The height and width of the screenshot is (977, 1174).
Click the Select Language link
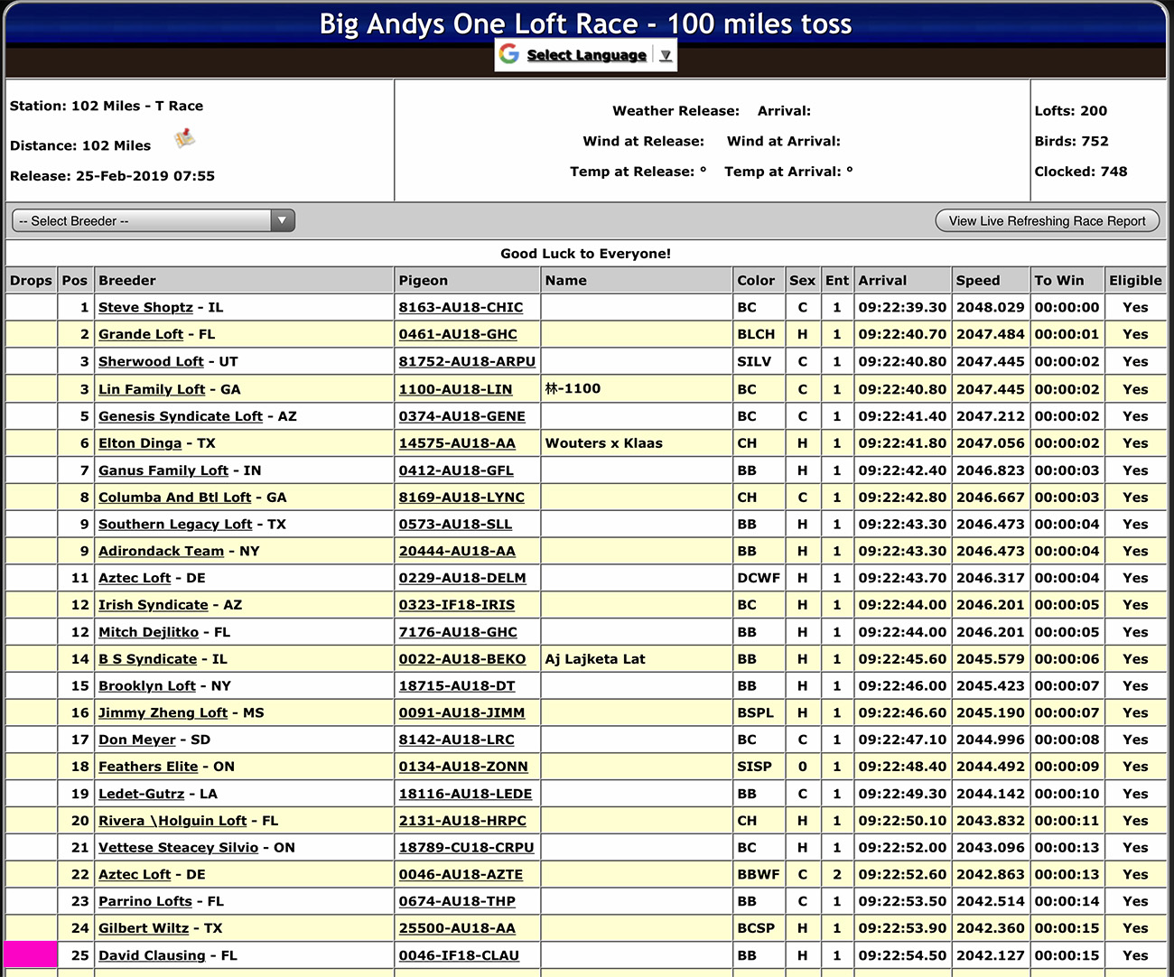[x=586, y=55]
